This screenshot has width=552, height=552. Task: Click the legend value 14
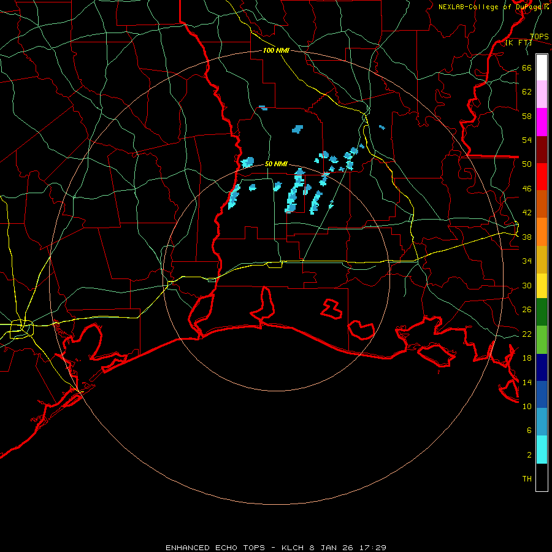click(x=527, y=382)
